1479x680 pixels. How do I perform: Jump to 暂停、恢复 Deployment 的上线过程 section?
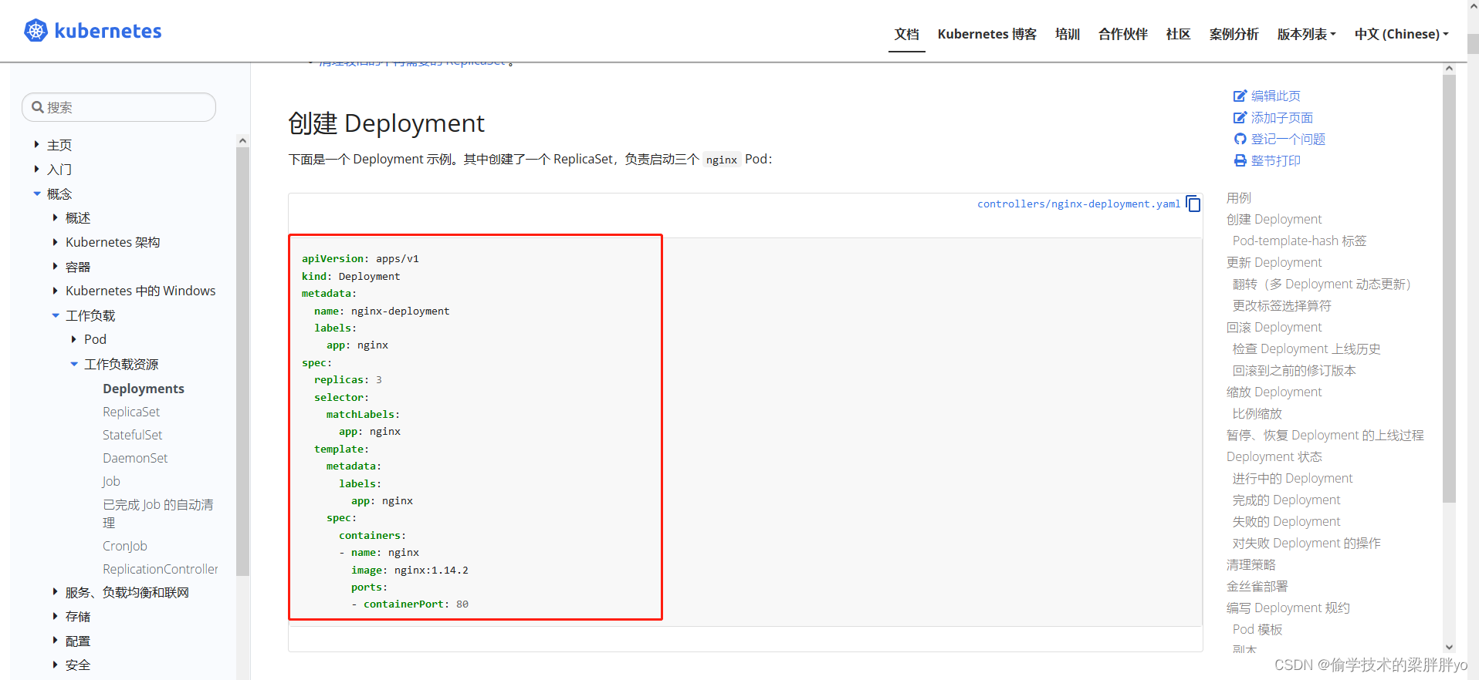click(1325, 435)
